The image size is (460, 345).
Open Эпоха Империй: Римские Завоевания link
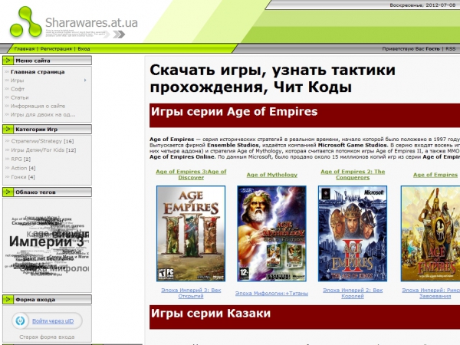coord(431,293)
